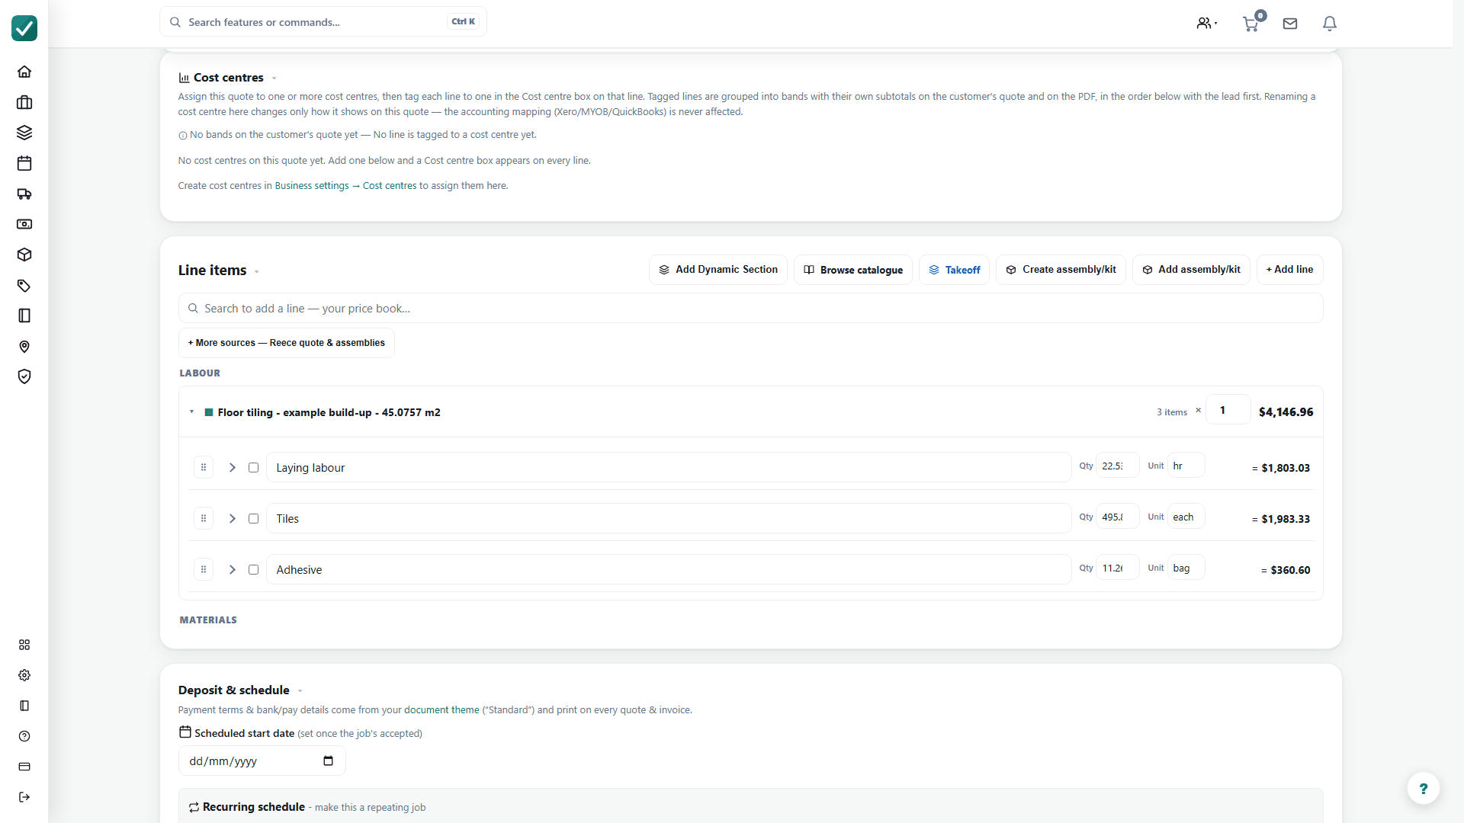
Task: Click the + Add line button
Action: tap(1289, 270)
